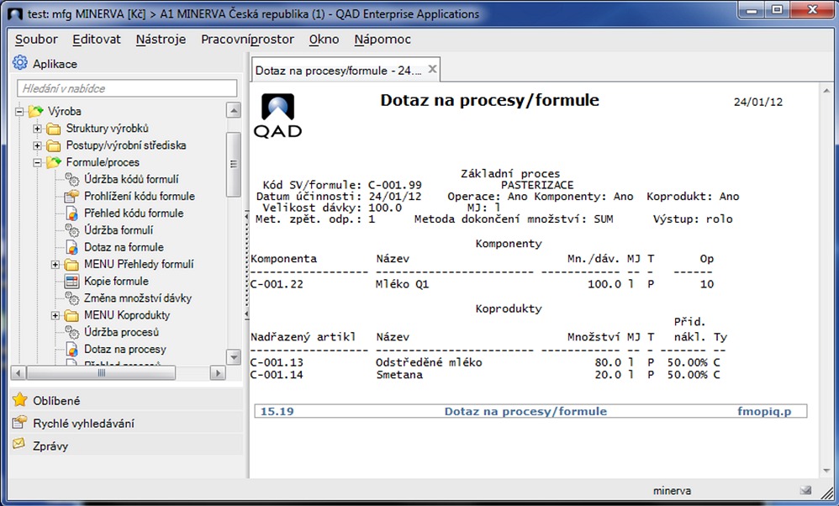The image size is (839, 506).
Task: Click the QAD logo in the report
Action: click(x=277, y=115)
